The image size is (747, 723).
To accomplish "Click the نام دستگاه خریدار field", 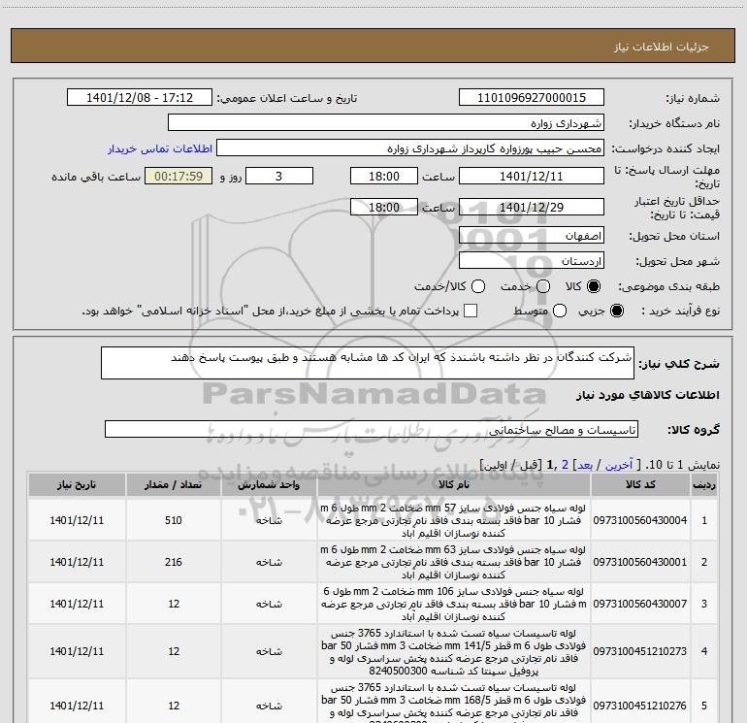I will coord(386,123).
